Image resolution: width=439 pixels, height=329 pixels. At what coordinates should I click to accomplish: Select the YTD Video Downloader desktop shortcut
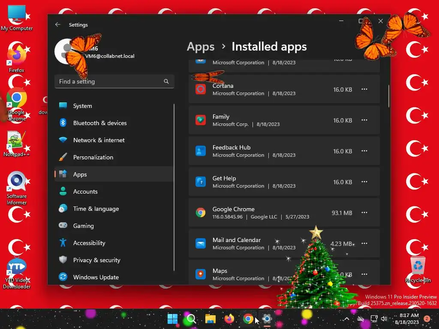point(17,274)
